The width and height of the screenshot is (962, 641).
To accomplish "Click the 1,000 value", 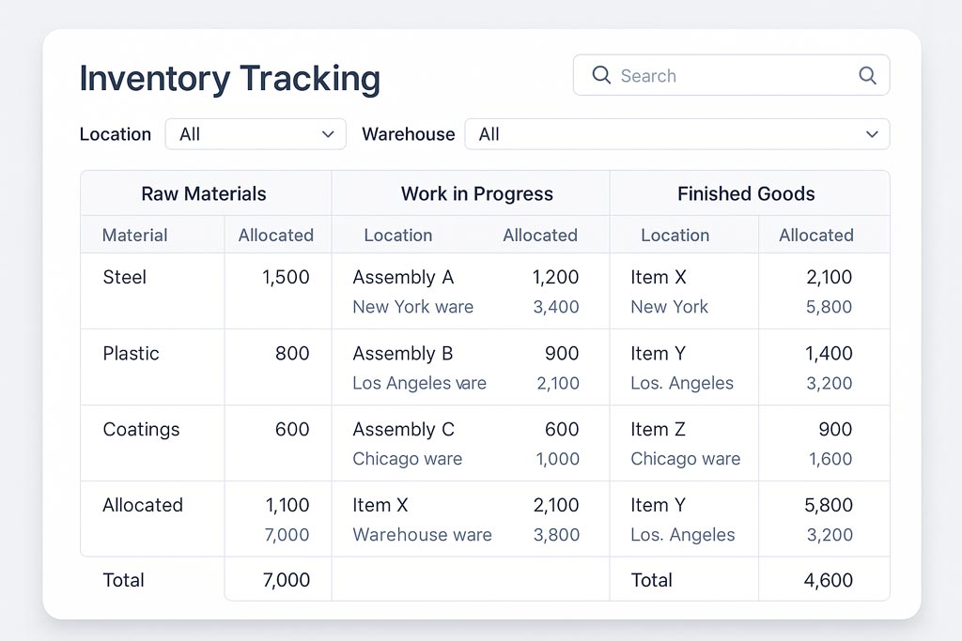I will click(x=558, y=459).
